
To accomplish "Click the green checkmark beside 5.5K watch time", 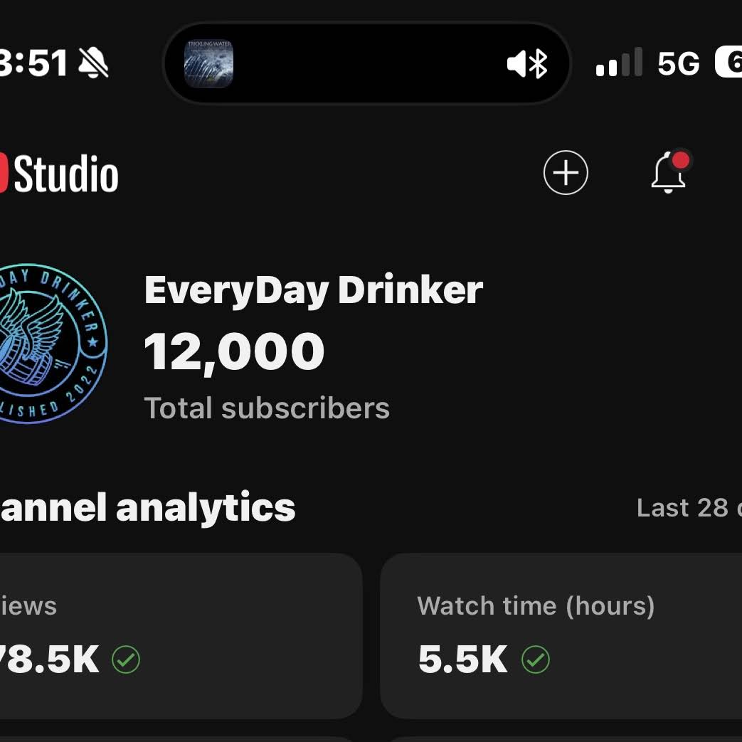I will pos(536,660).
